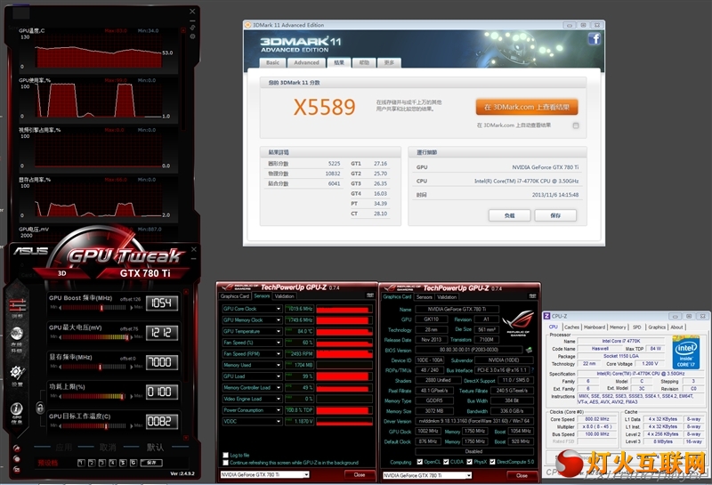
Task: Click the Default (默认) button in GPU Tweak
Action: pos(155,448)
